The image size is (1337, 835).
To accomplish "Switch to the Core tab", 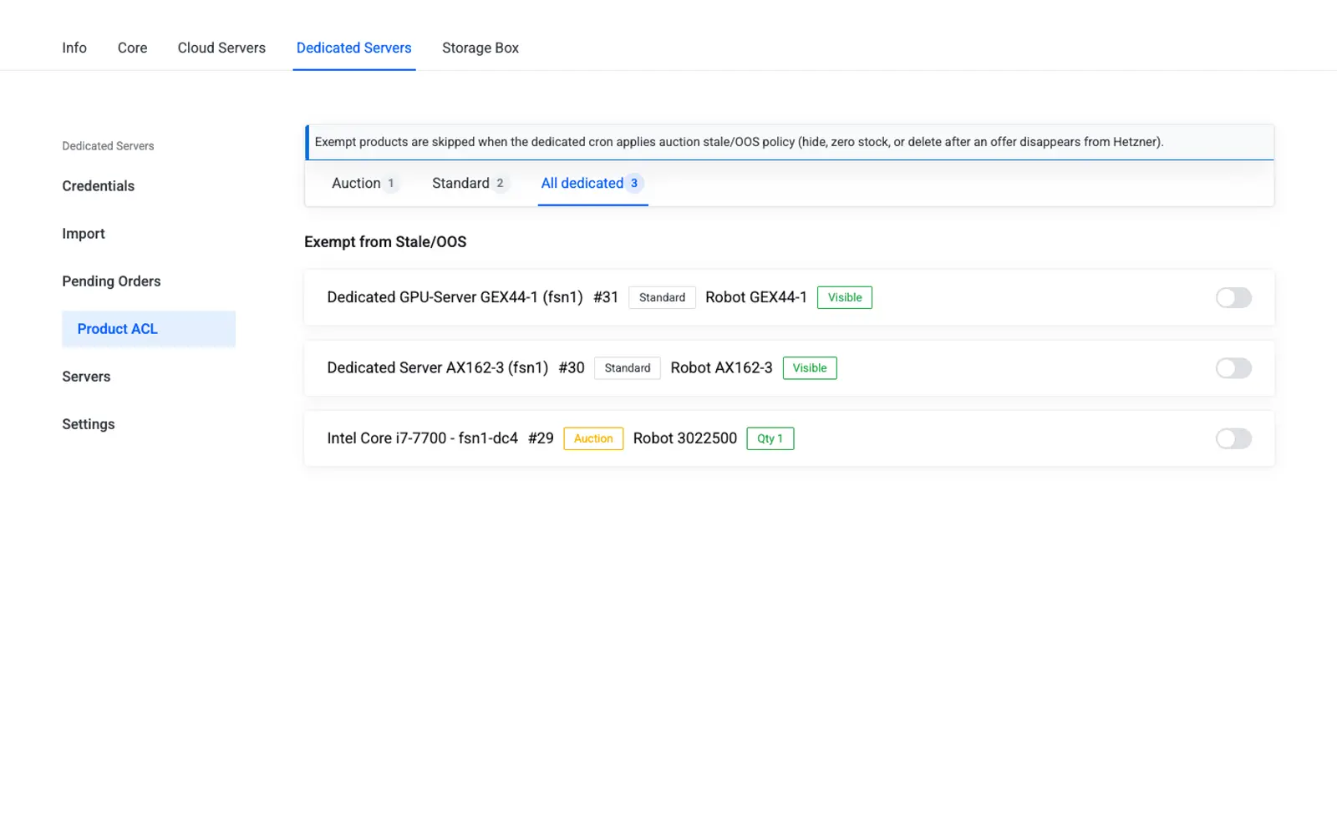I will (x=132, y=48).
